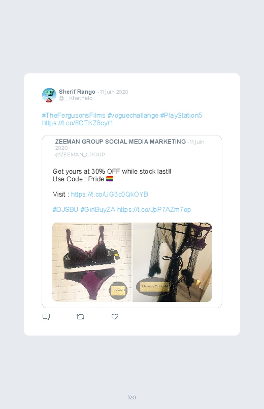The image size is (264, 409).
Task: Visit the t.co/UG3c0QkOYB link
Action: [x=110, y=195]
